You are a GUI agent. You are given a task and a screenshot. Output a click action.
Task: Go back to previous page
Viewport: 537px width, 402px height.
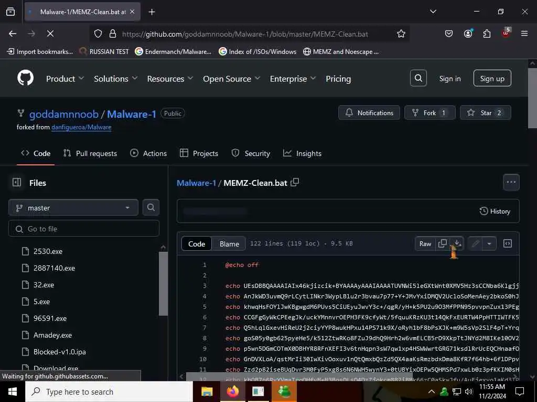coord(13,33)
